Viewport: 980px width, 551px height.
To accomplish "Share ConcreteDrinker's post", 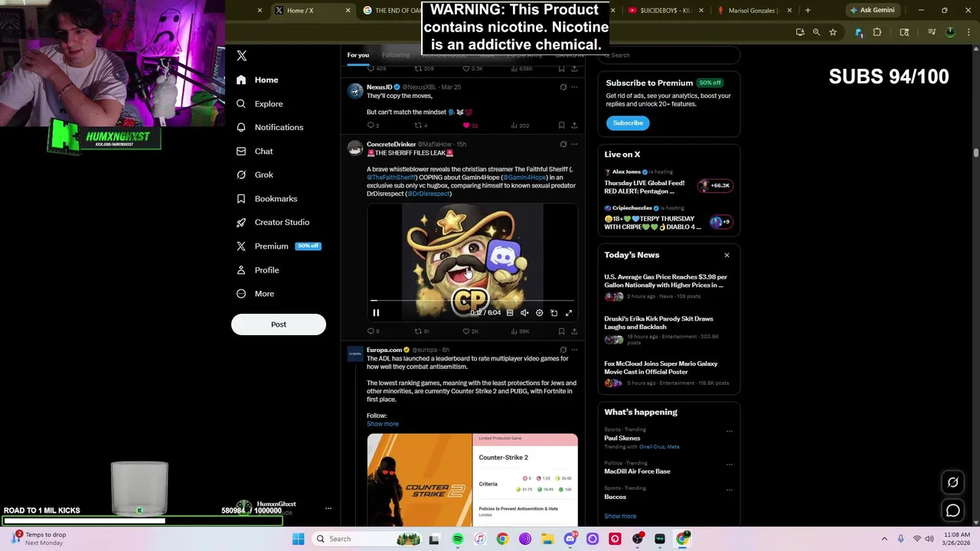I will click(x=574, y=331).
